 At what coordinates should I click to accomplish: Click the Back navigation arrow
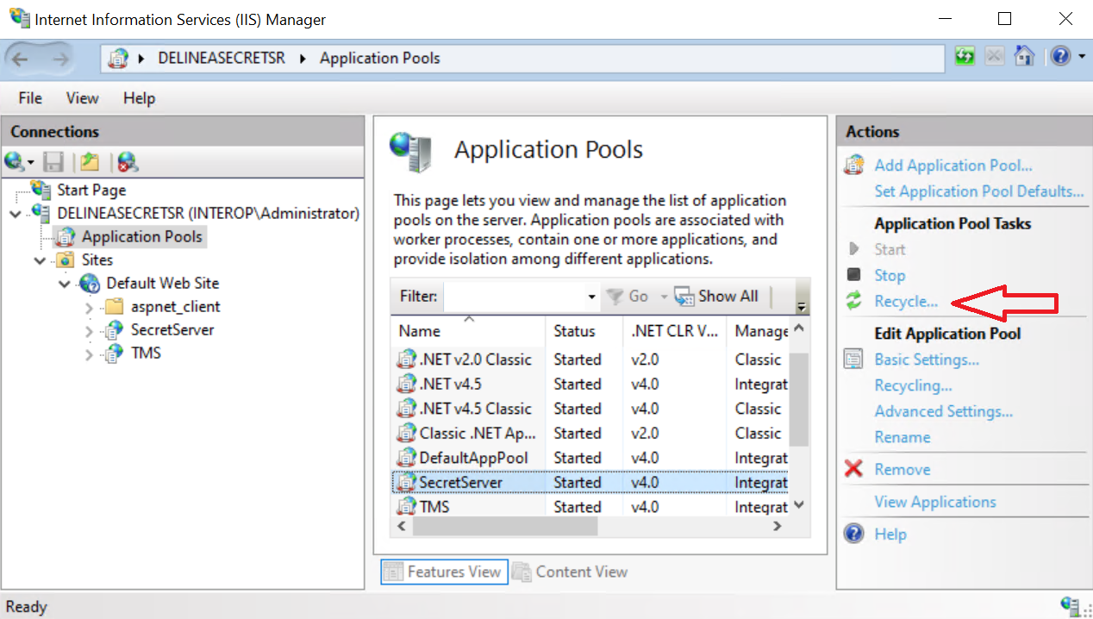pos(20,59)
